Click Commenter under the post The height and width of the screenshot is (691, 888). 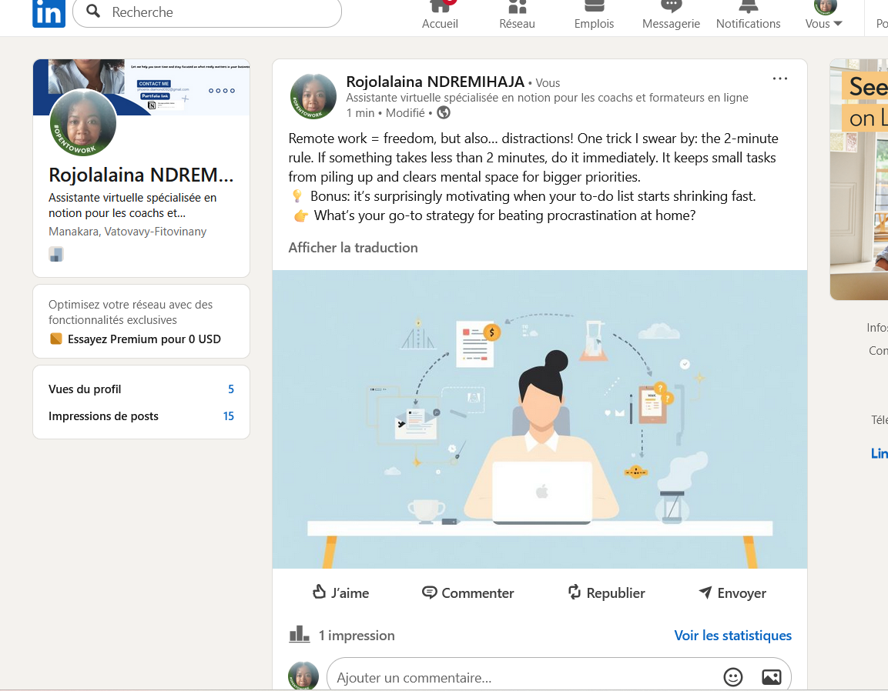click(x=467, y=593)
